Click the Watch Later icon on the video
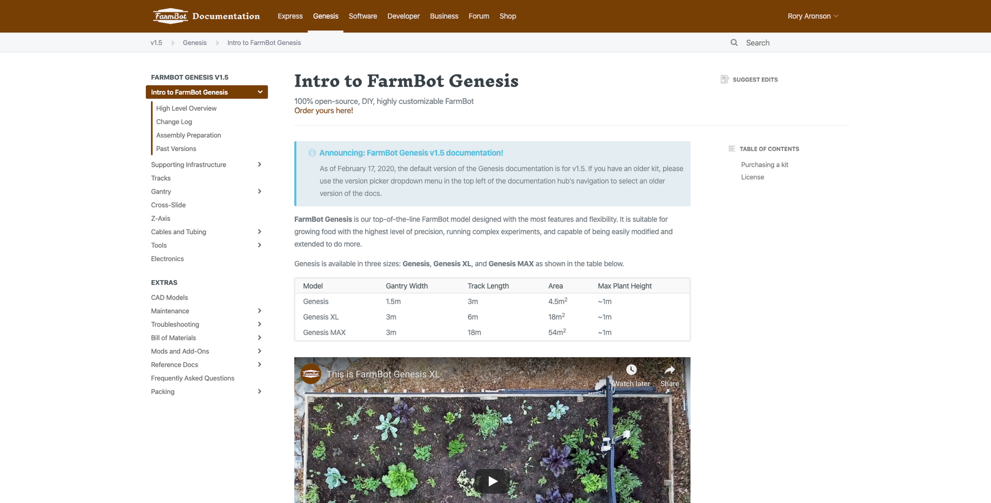 pyautogui.click(x=631, y=370)
